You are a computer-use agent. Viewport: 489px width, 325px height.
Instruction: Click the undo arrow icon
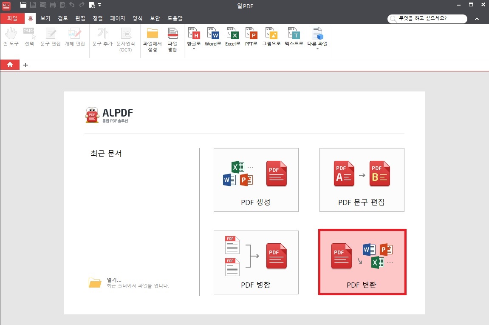coord(72,5)
